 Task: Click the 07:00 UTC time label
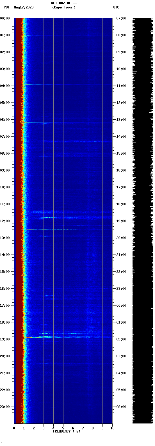pyautogui.click(x=121, y=18)
